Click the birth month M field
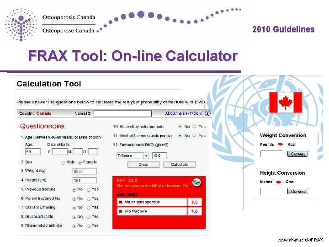 click(77, 152)
